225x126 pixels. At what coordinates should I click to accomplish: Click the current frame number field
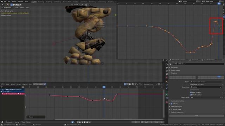pyautogui.click(x=136, y=122)
